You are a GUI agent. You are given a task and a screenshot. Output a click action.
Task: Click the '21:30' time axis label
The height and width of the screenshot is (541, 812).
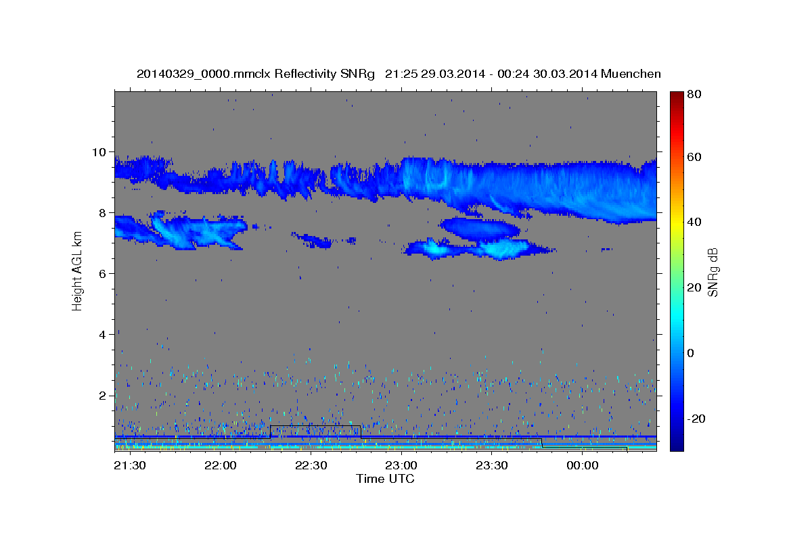coord(129,465)
